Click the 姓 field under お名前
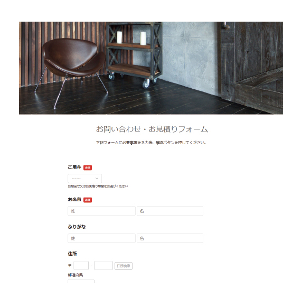Viewport: 283px width, 299px height. (x=101, y=211)
